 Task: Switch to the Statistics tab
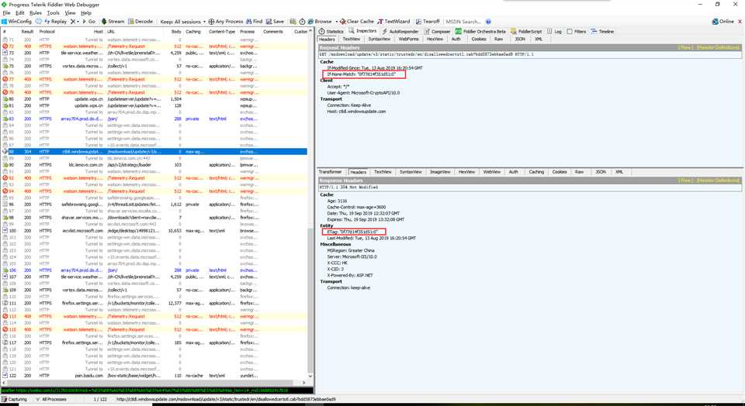(x=331, y=31)
